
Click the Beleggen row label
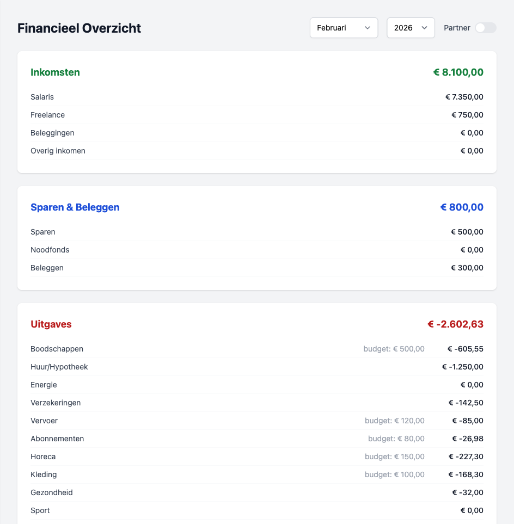click(47, 268)
